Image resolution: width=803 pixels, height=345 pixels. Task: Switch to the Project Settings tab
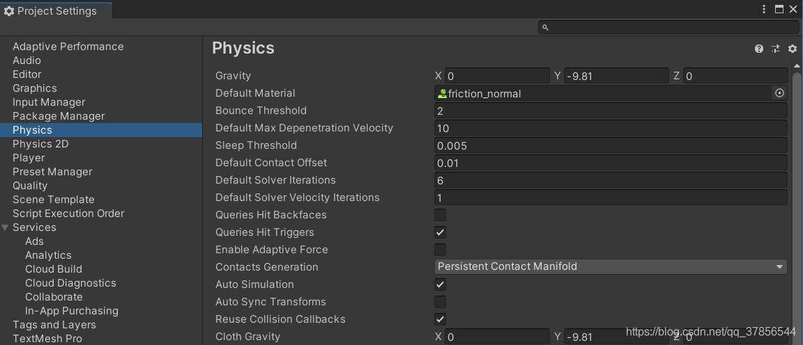[x=56, y=11]
